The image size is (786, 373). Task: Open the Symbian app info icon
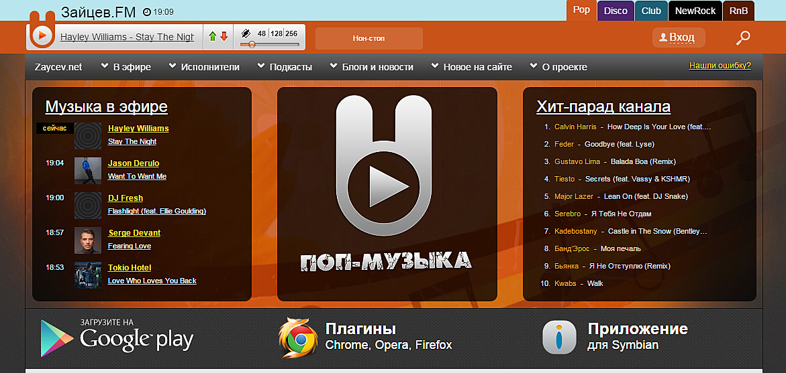(559, 338)
